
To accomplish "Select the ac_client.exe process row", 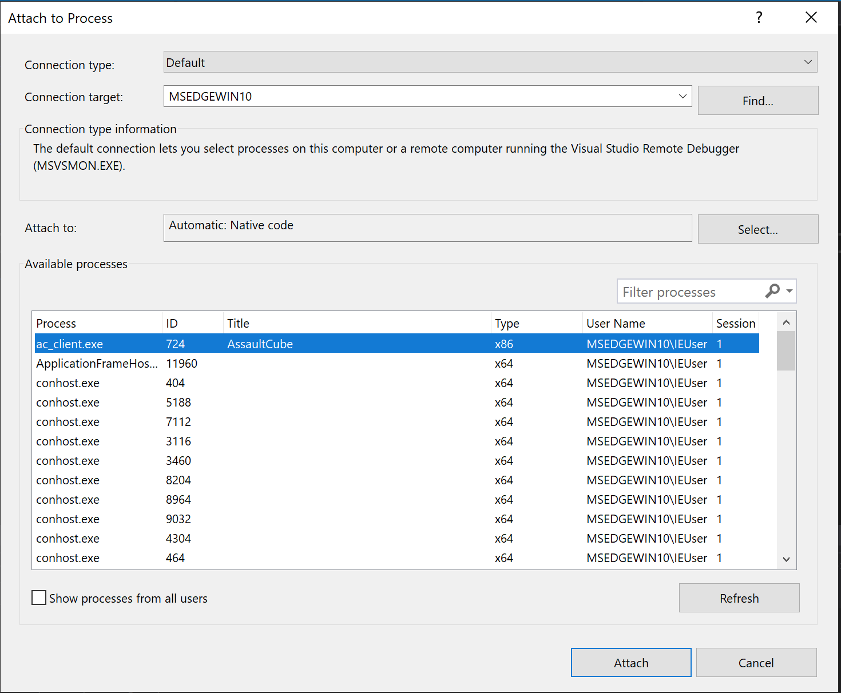I will pos(396,344).
